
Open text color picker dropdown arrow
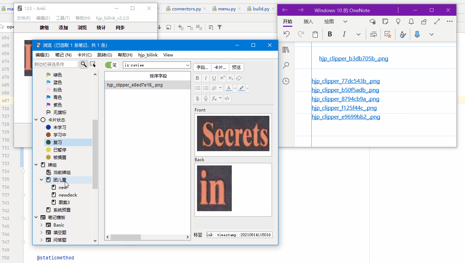(x=235, y=88)
